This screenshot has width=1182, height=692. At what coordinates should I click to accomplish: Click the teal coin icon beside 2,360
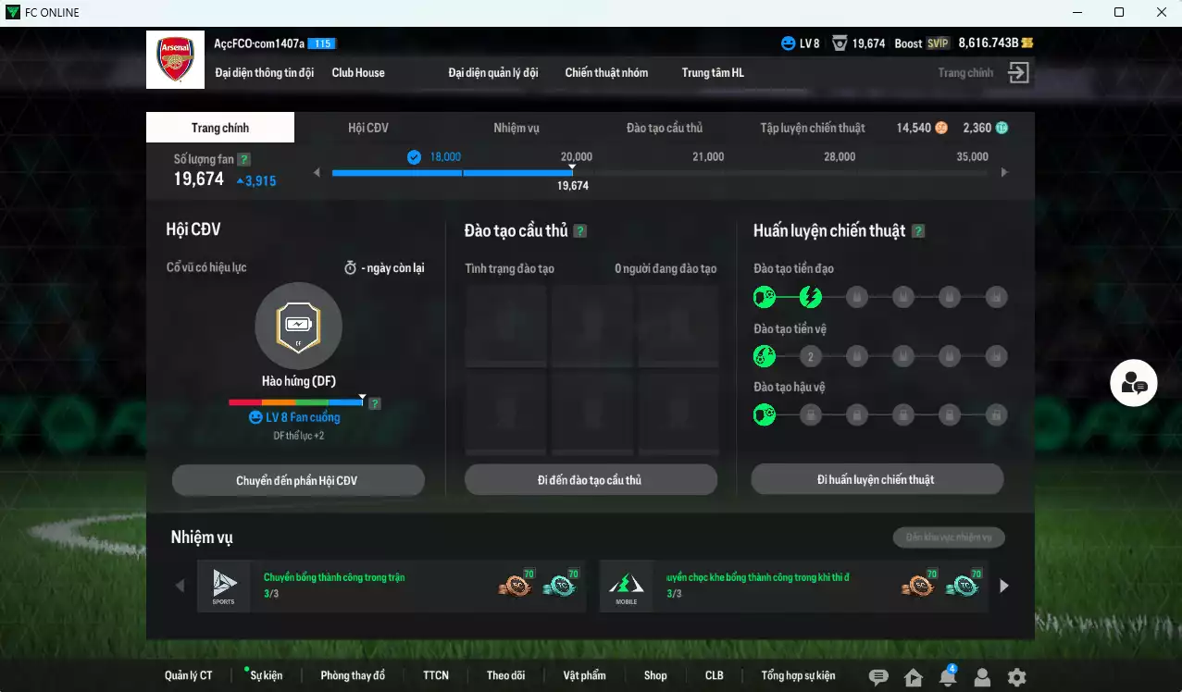point(1002,128)
